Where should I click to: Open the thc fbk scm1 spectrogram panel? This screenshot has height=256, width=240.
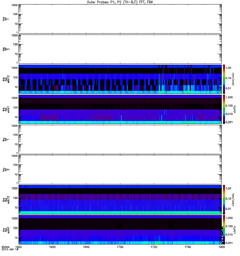coord(120,230)
